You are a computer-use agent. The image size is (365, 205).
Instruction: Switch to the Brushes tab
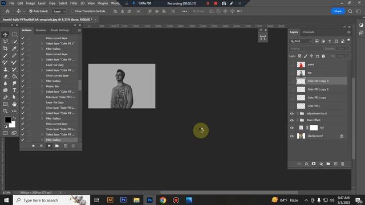40,30
